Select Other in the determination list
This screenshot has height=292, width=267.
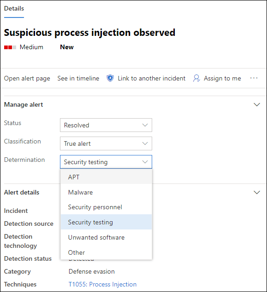[106, 252]
